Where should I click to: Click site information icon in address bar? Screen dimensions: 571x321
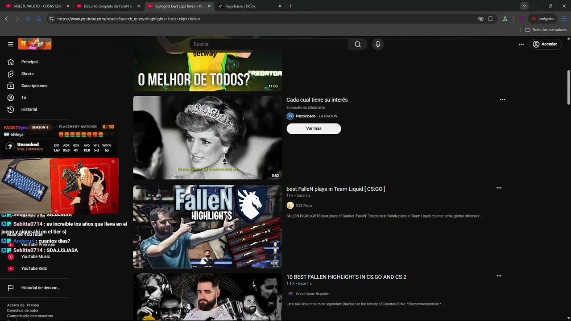coord(51,19)
